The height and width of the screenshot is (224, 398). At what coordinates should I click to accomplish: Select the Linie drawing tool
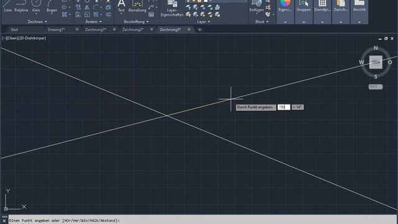[7, 6]
